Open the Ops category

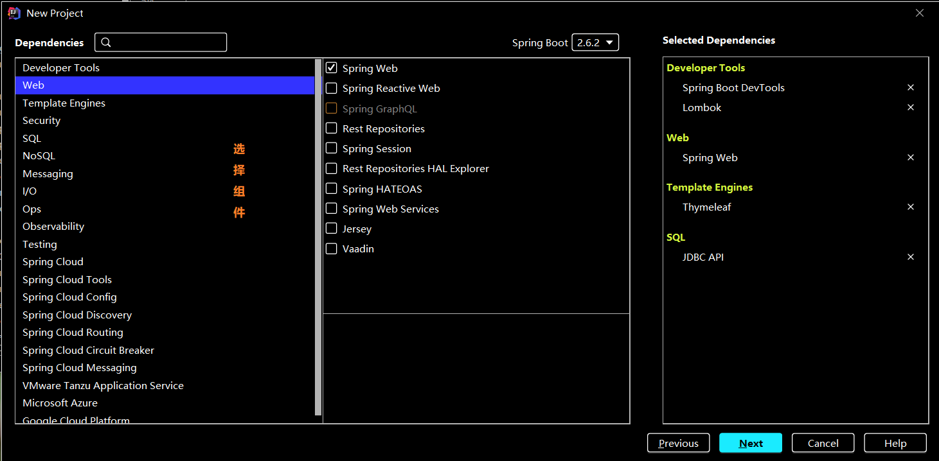165,209
